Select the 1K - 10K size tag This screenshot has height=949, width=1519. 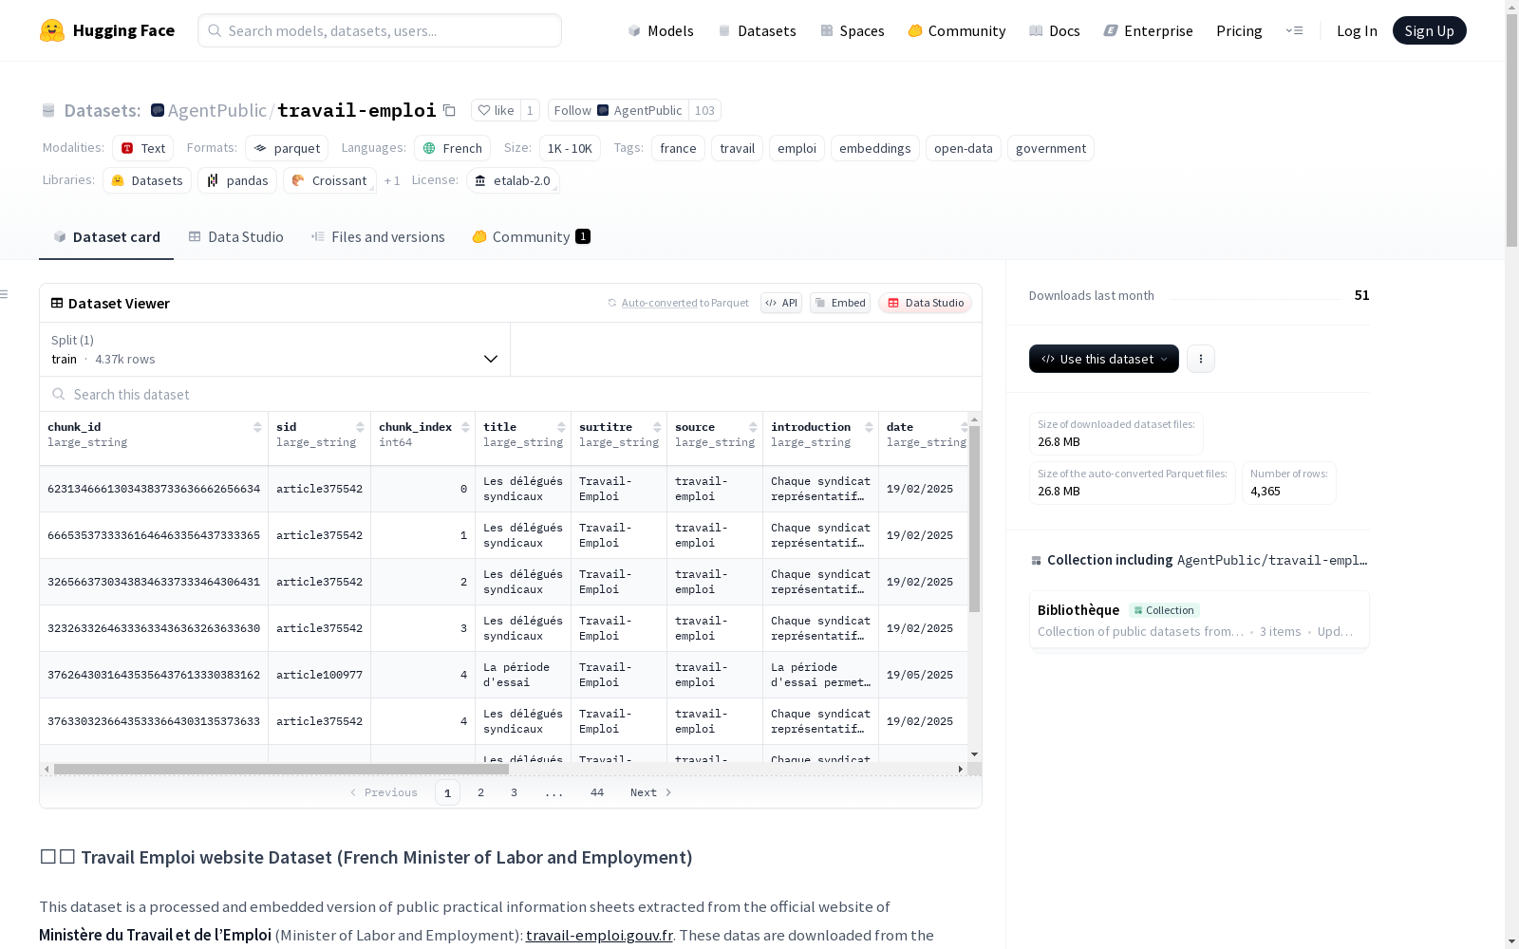pyautogui.click(x=570, y=148)
